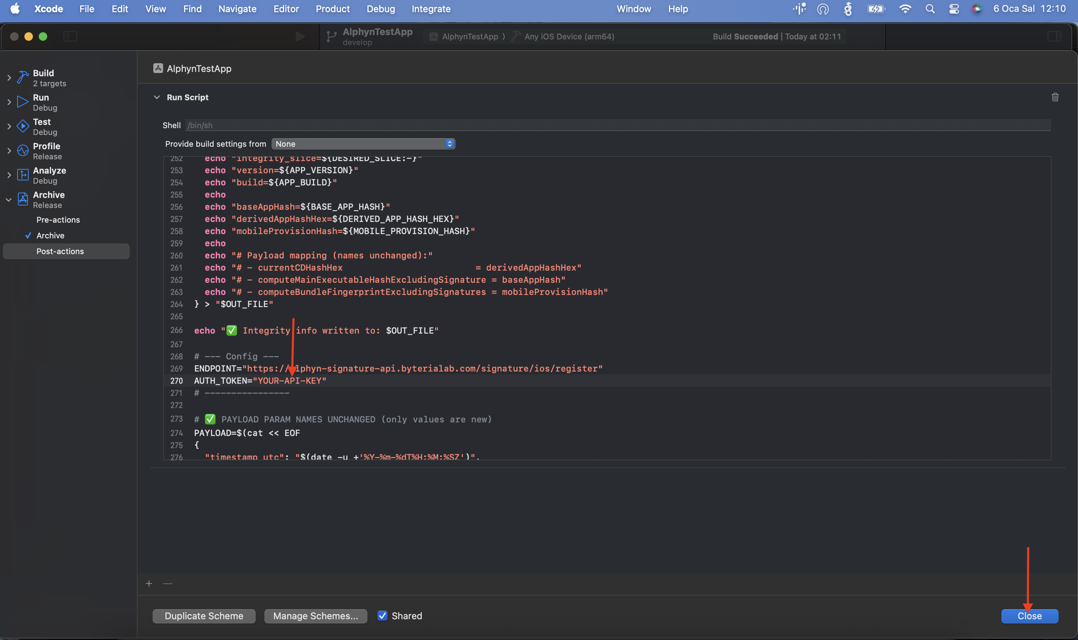Collapse the Run Script disclosure chevron
The image size is (1078, 640).
pyautogui.click(x=157, y=97)
